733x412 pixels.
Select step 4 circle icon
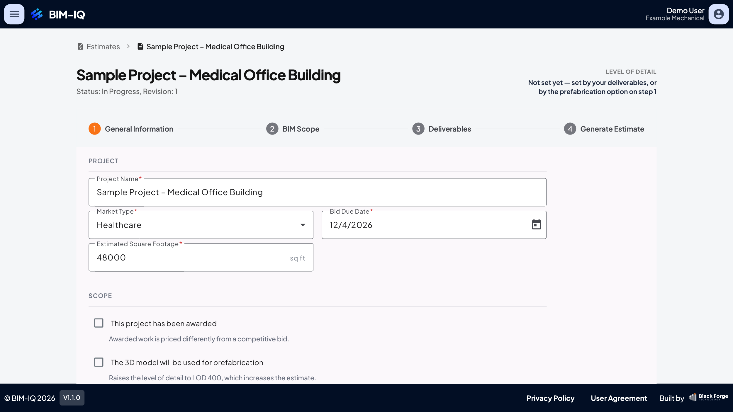coord(570,129)
